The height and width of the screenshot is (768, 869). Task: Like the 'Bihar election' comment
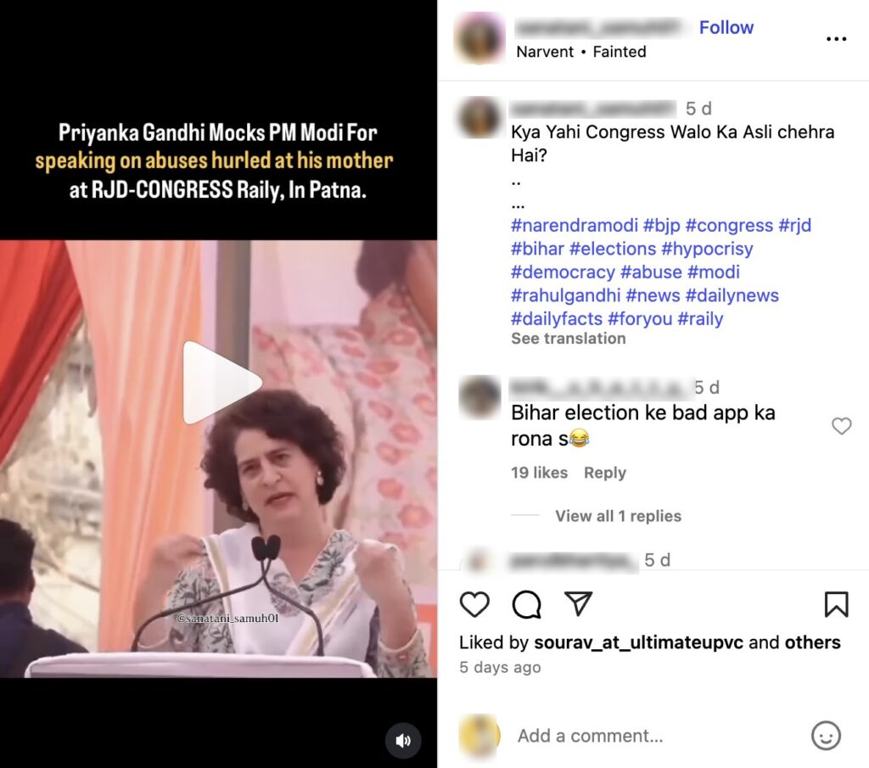[841, 425]
